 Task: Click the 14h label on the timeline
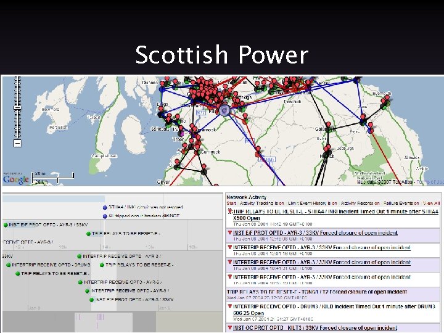[x=106, y=247]
